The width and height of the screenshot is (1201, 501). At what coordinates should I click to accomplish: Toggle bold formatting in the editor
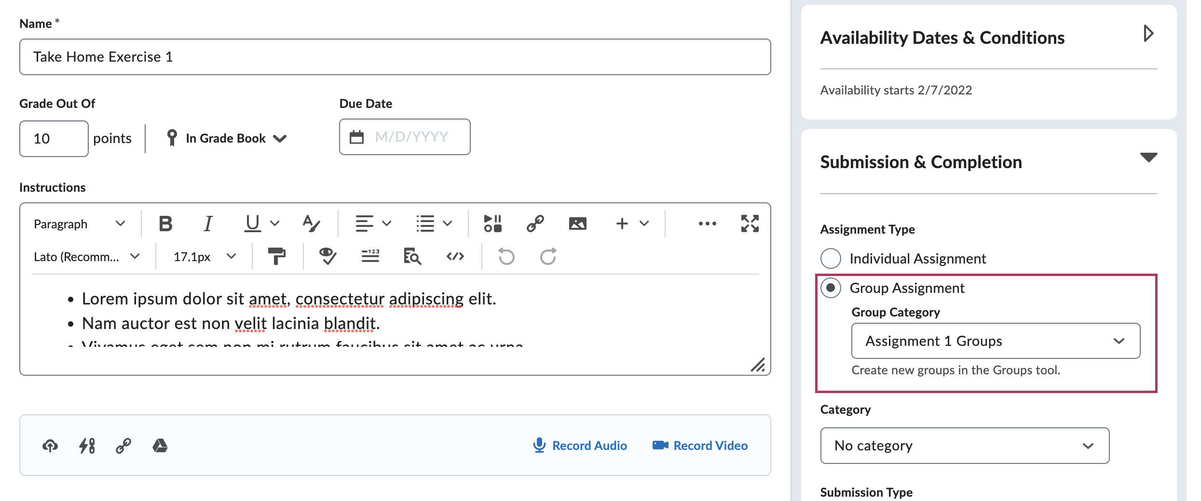click(x=165, y=224)
